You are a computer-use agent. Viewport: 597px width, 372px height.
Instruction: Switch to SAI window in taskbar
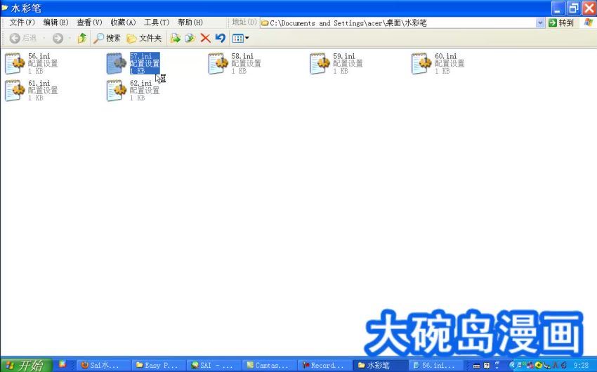click(214, 365)
